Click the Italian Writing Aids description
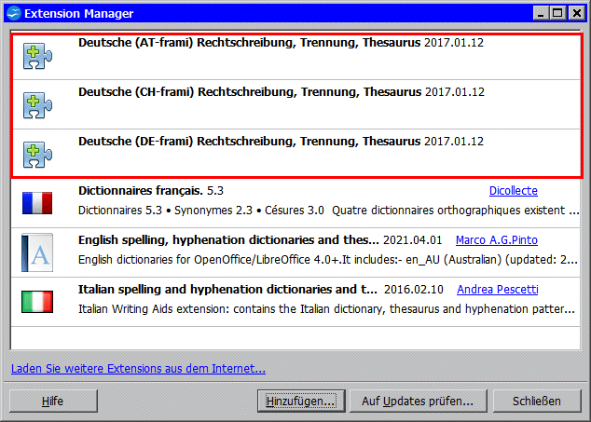 coord(326,309)
